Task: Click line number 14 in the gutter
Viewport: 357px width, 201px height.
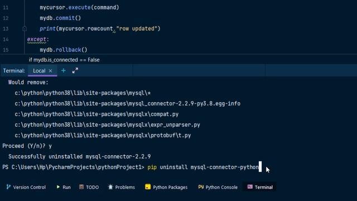Action: click(x=6, y=40)
